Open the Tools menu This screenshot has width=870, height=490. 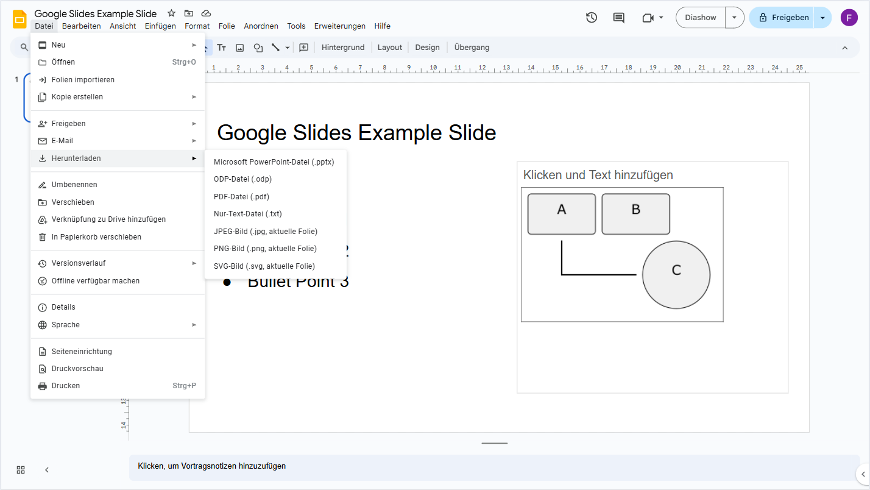(296, 26)
